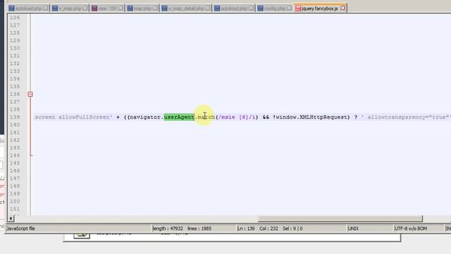Close the v_map_detail.php tab

tap(208, 8)
